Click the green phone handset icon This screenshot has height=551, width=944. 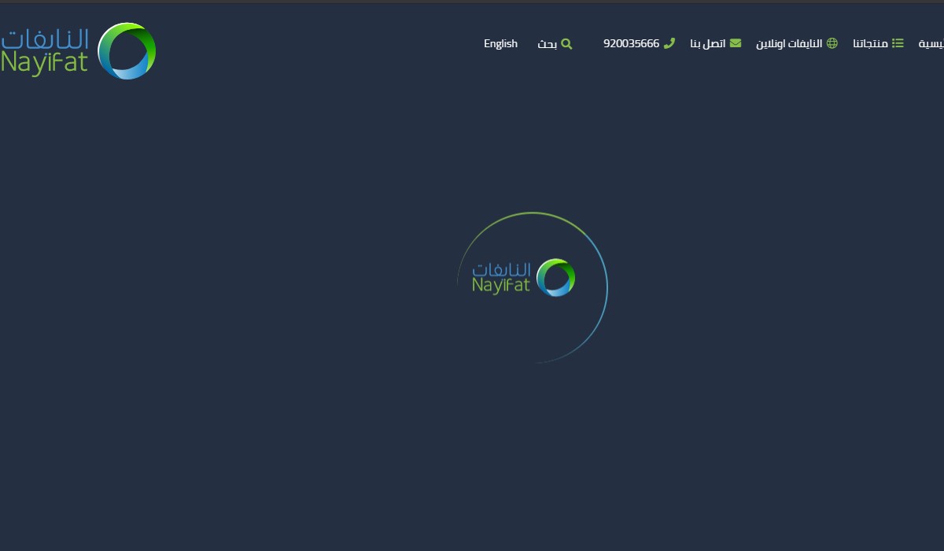(669, 43)
